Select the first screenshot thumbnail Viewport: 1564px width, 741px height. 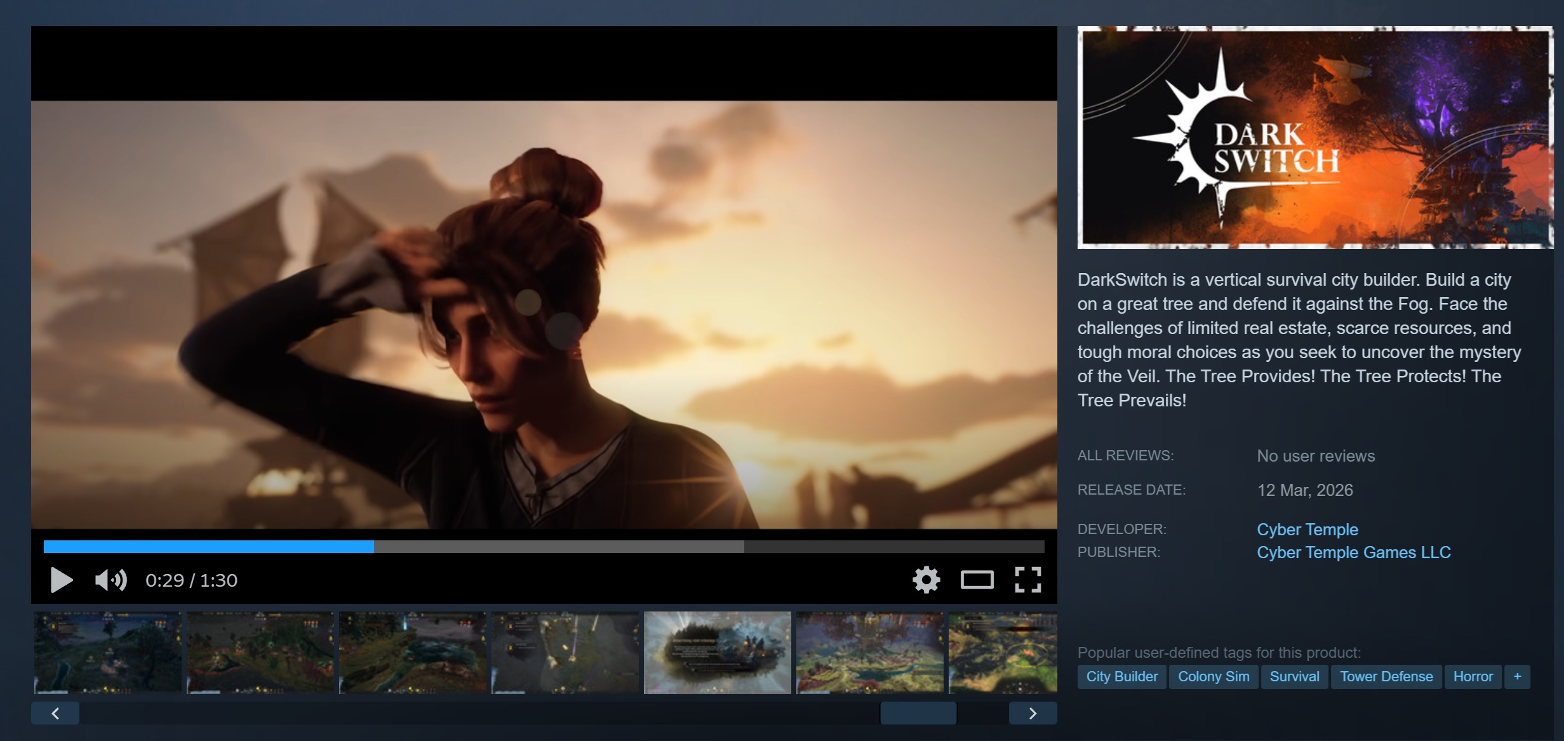[x=107, y=652]
